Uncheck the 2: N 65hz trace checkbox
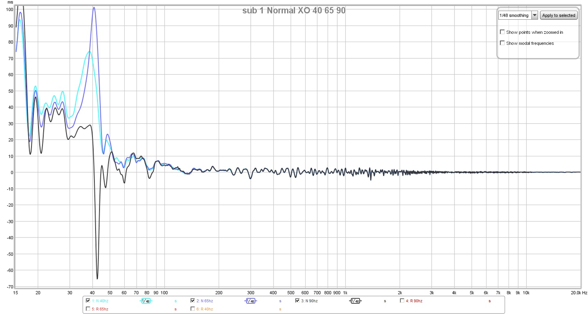The image size is (588, 314). click(193, 301)
